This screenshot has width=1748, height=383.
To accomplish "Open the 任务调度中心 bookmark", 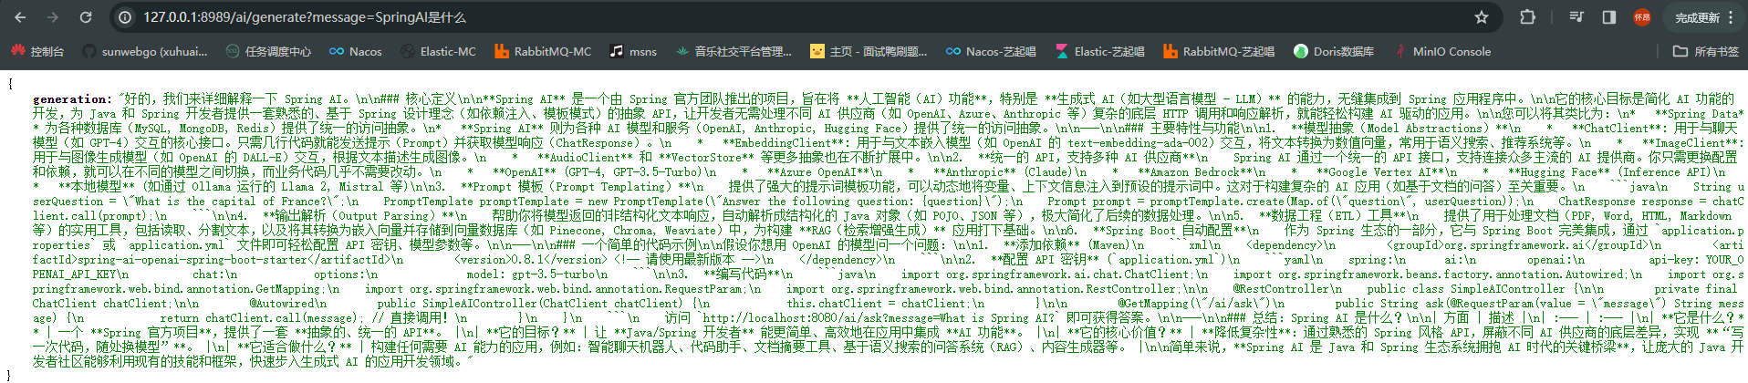I will click(268, 52).
